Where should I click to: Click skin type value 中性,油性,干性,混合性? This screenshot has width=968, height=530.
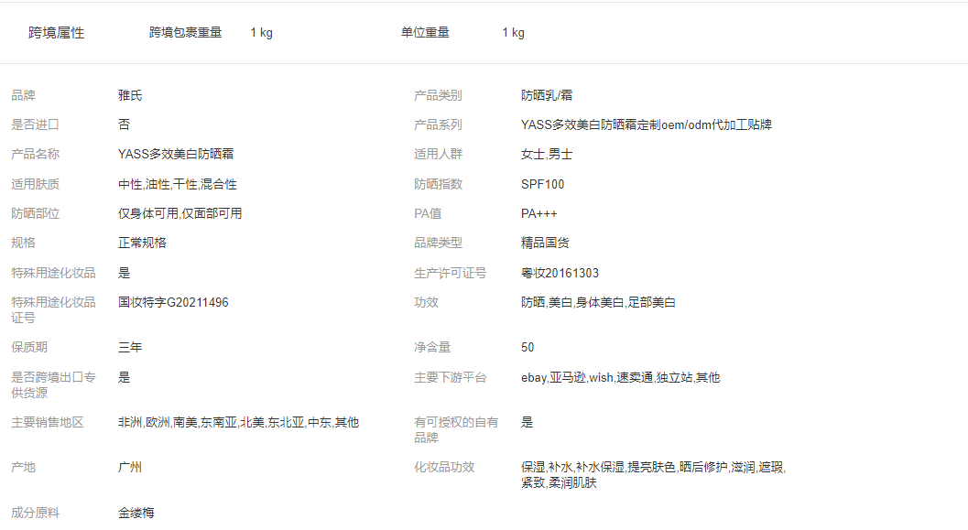pos(177,184)
